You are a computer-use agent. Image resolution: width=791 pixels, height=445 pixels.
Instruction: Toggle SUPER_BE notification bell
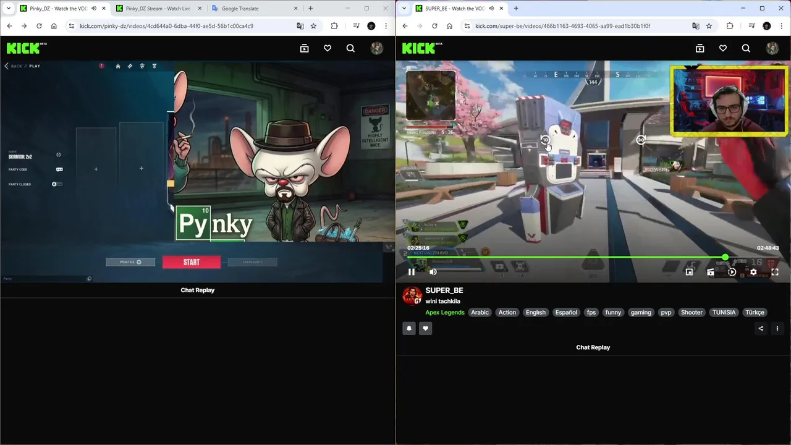(x=409, y=329)
